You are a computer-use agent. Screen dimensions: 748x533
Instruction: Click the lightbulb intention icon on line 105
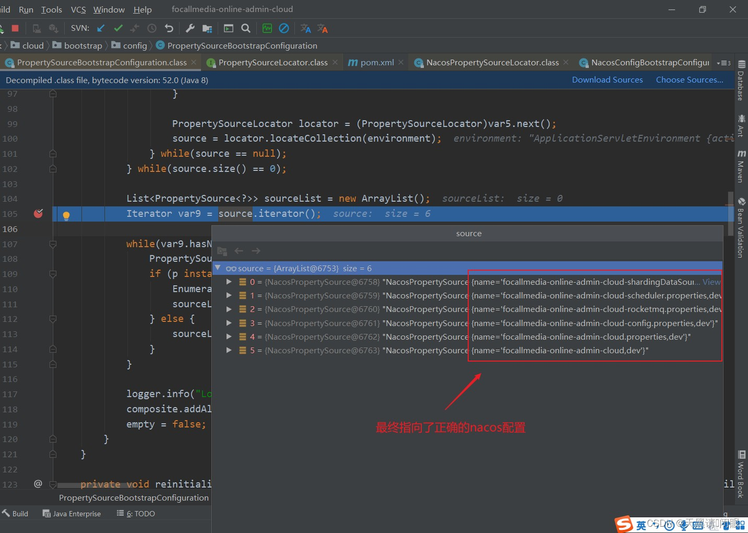(66, 215)
